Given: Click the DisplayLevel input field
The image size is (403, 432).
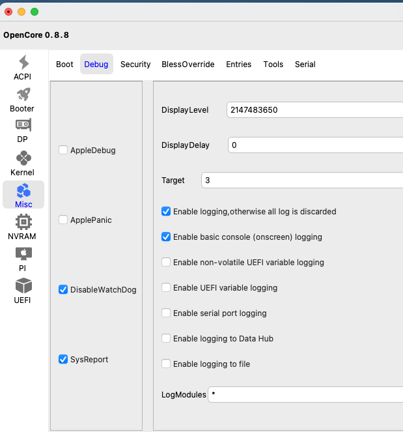Looking at the screenshot, I should (x=314, y=110).
